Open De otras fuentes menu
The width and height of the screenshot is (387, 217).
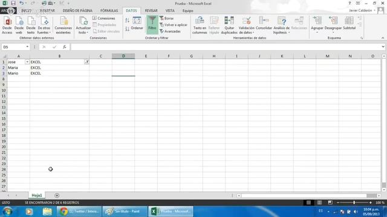click(x=44, y=25)
